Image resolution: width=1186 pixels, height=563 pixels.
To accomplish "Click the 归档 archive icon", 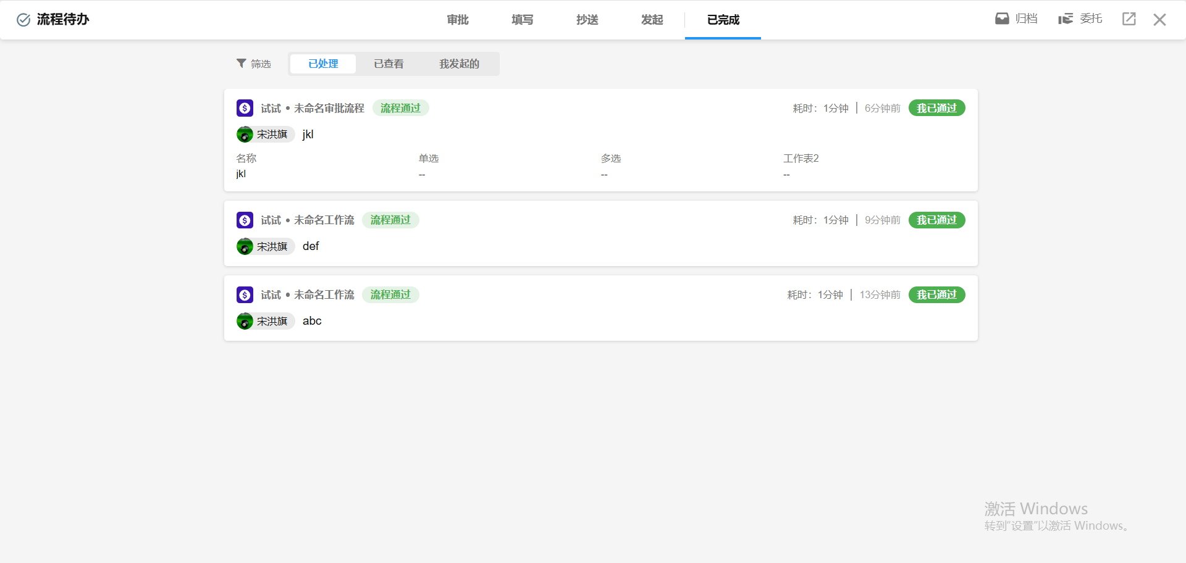I will point(1002,19).
